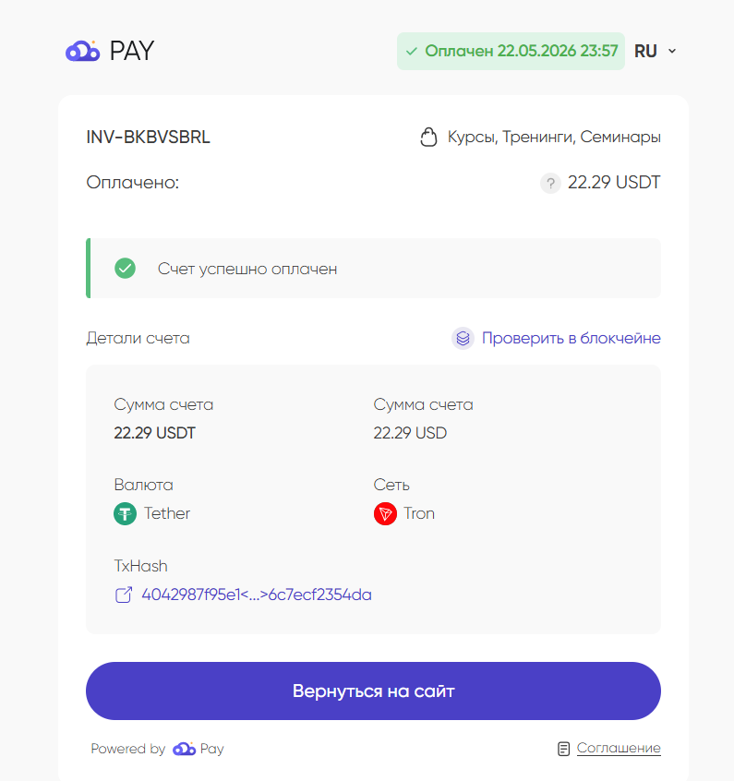Click the green success checkmark icon

(x=125, y=268)
